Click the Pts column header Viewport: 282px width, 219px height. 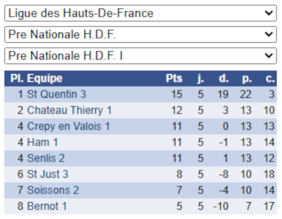point(174,79)
